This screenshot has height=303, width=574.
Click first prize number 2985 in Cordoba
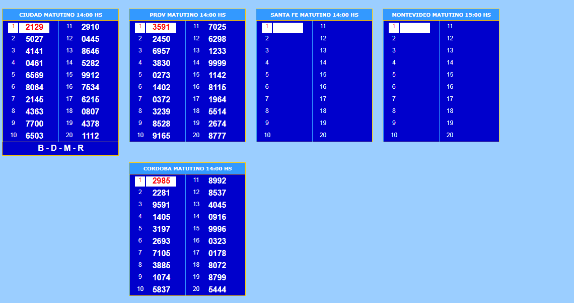tap(161, 181)
